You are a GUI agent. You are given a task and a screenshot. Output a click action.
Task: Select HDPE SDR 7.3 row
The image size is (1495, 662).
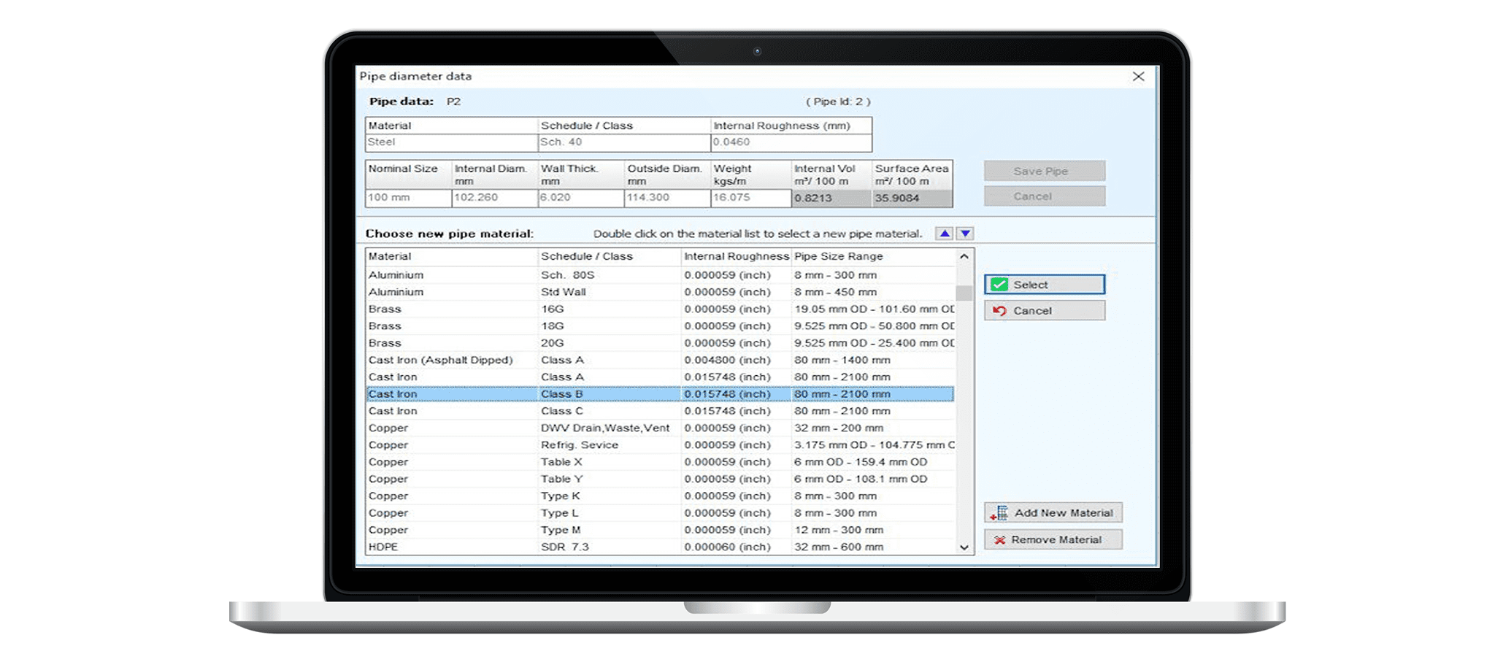coord(660,547)
